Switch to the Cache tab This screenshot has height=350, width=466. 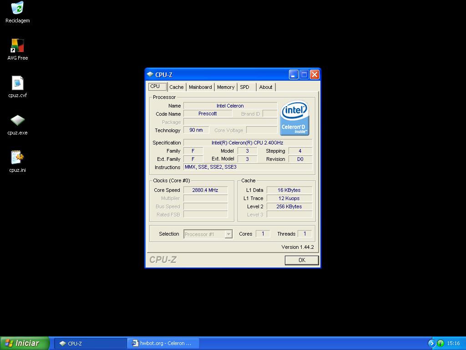click(177, 87)
